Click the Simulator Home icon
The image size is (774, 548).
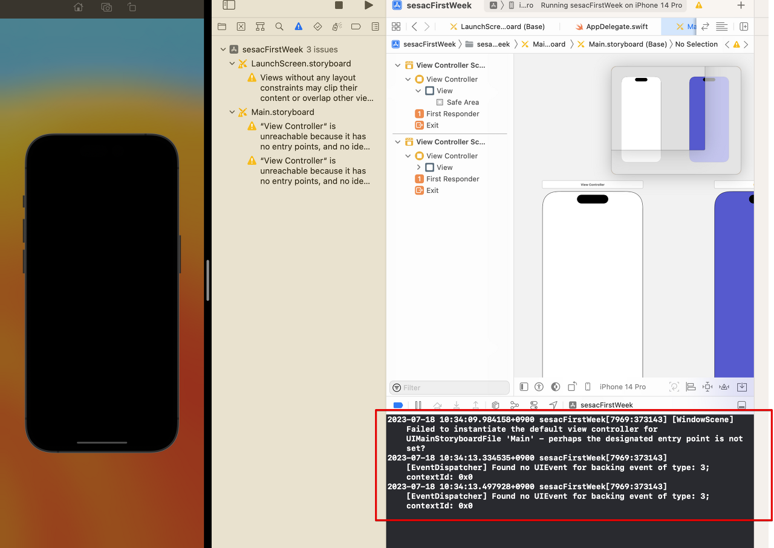(x=78, y=7)
